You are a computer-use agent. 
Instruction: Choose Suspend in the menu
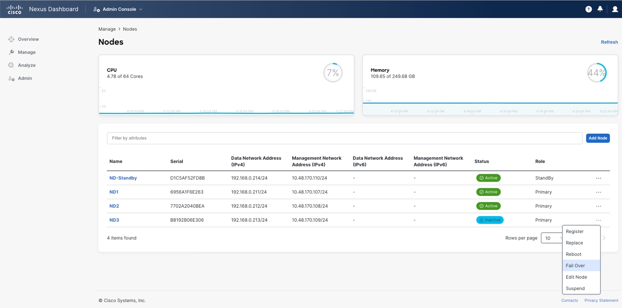(581, 288)
